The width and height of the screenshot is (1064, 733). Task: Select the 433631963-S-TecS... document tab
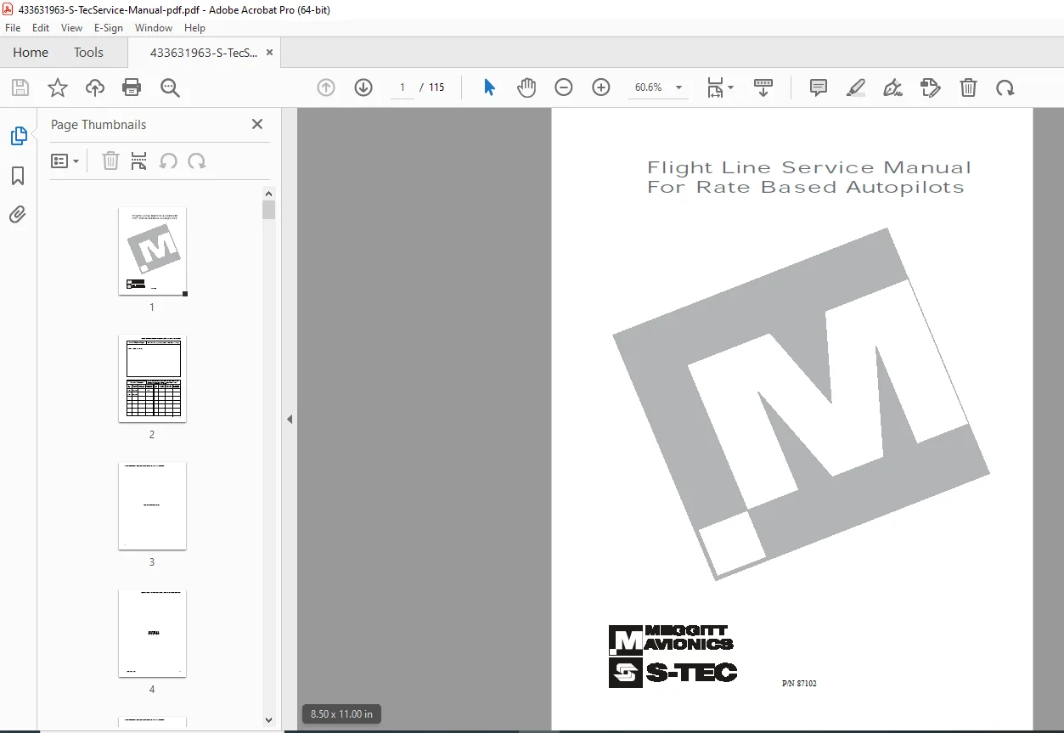click(x=204, y=53)
